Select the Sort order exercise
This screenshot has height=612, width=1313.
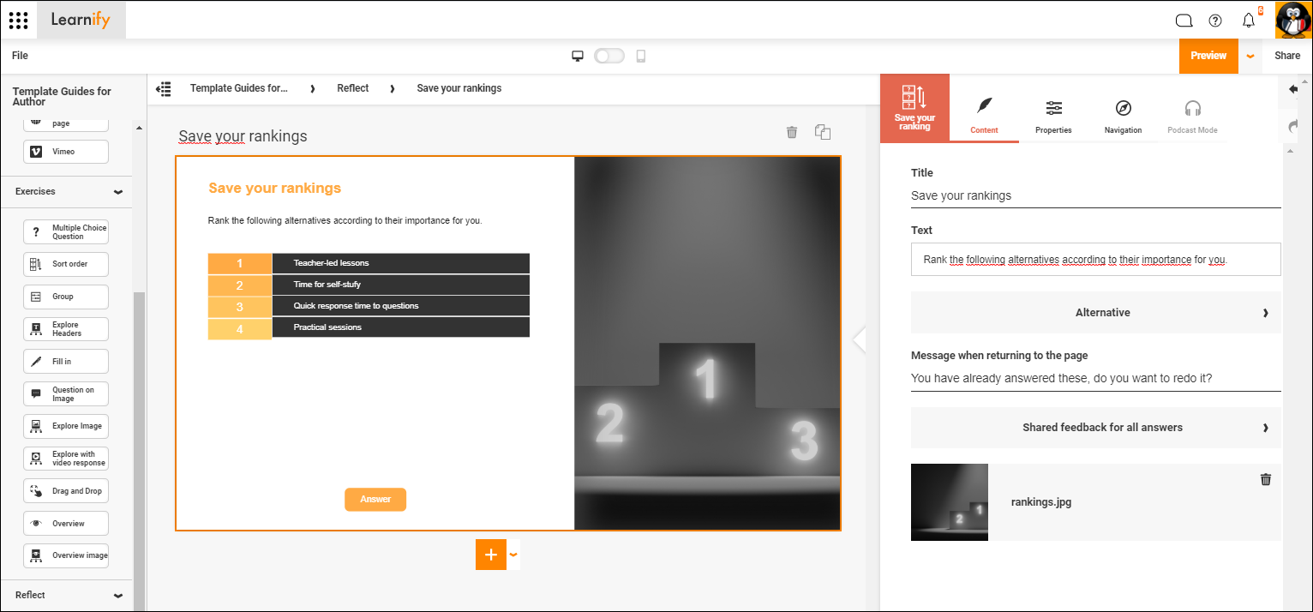coord(66,263)
